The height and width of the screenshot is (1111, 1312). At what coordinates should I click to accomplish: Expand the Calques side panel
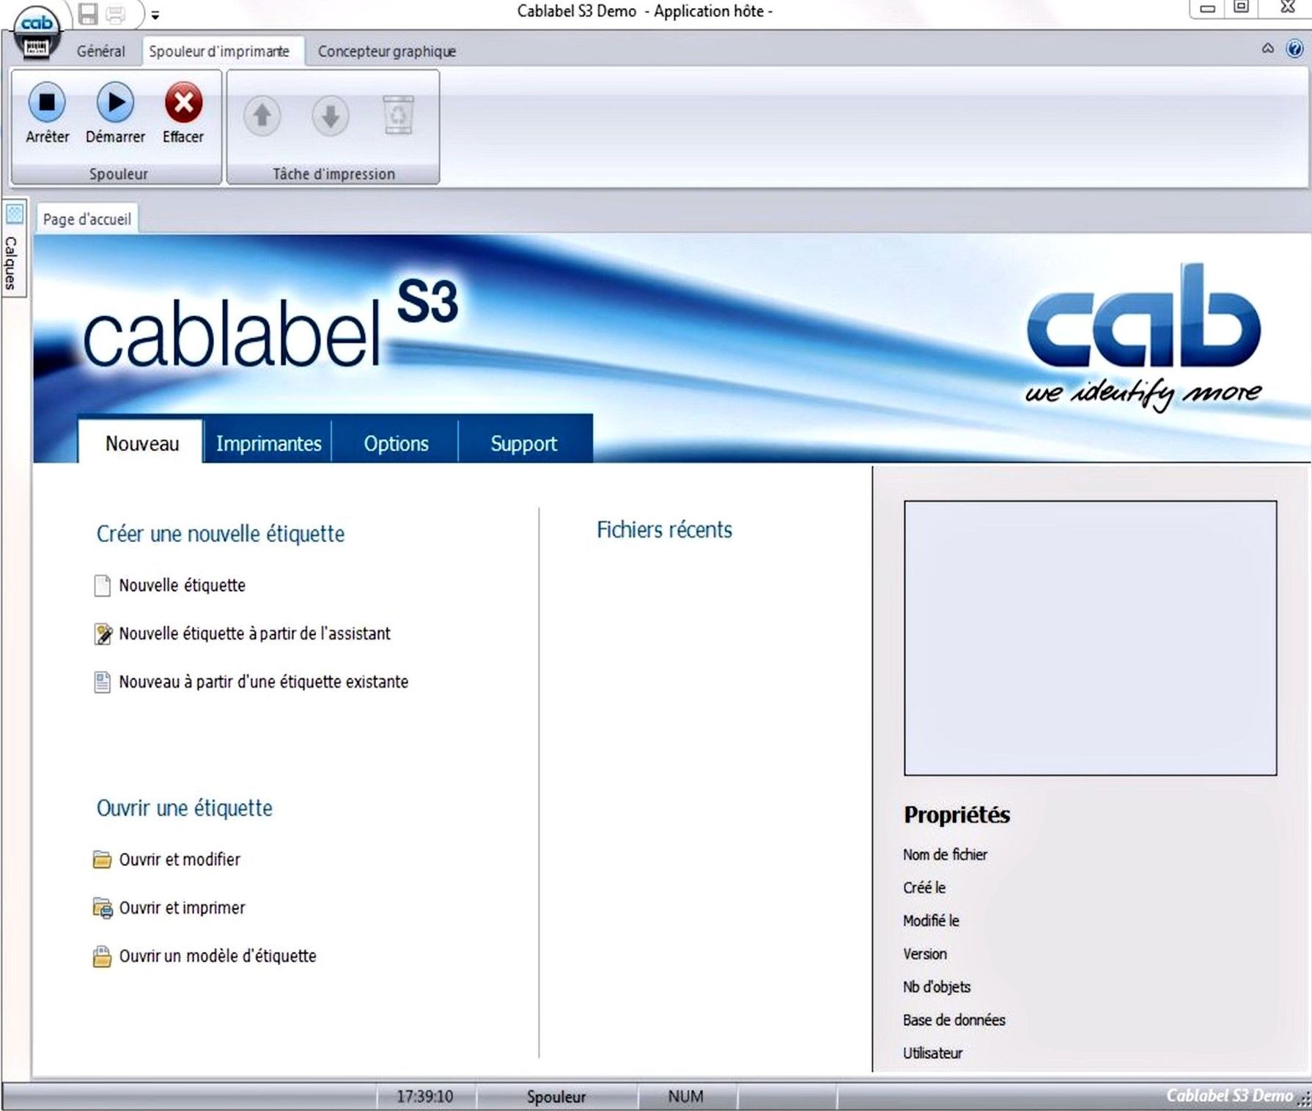coord(12,249)
